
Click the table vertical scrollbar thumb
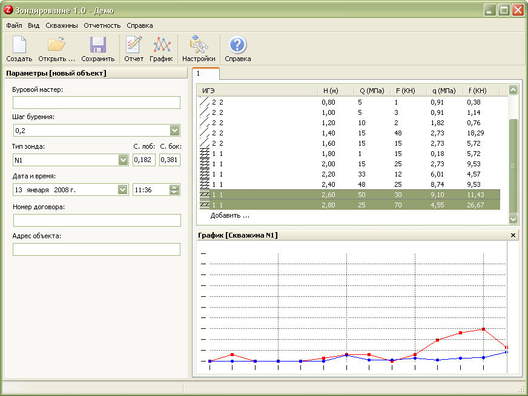513,166
